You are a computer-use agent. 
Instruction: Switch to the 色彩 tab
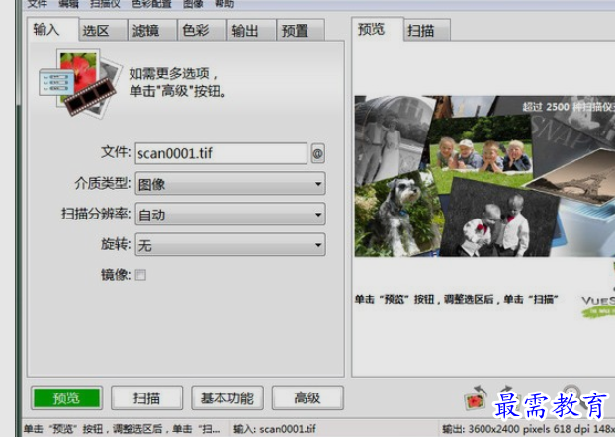coord(203,31)
